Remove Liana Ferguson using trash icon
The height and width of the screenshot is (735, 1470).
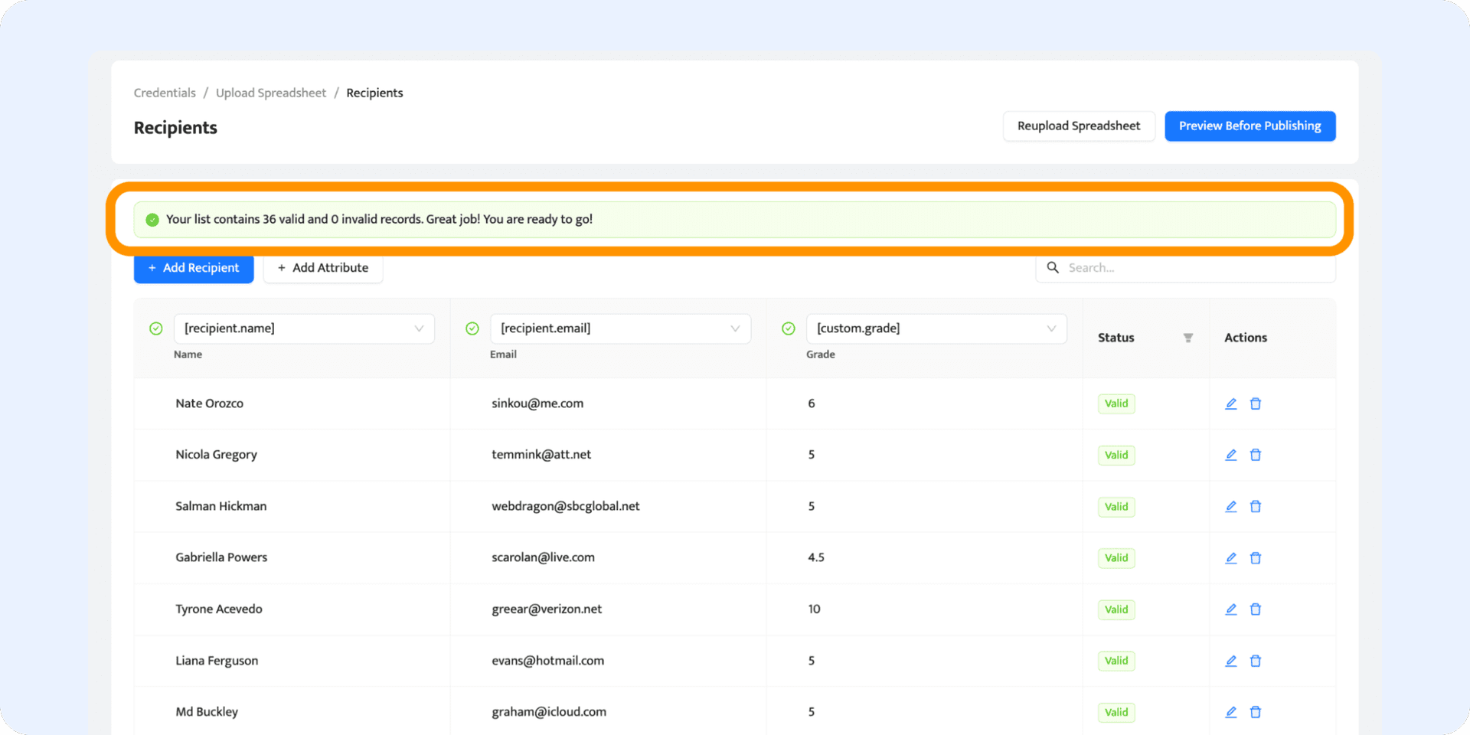tap(1256, 661)
